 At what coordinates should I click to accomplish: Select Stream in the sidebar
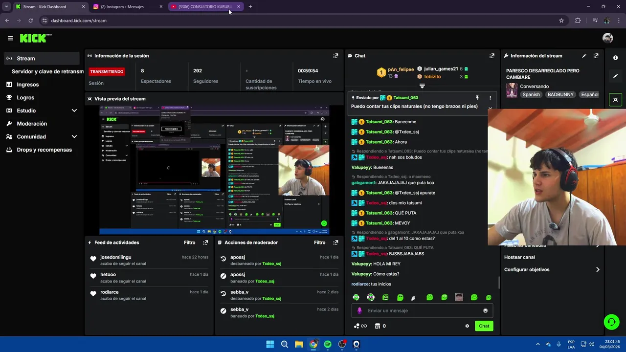coord(41,58)
